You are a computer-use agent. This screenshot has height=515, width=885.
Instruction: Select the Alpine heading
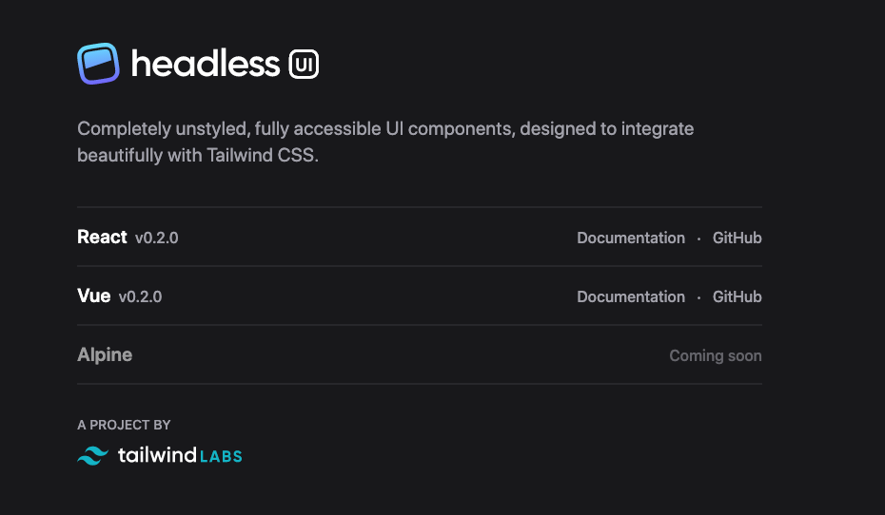pyautogui.click(x=105, y=355)
